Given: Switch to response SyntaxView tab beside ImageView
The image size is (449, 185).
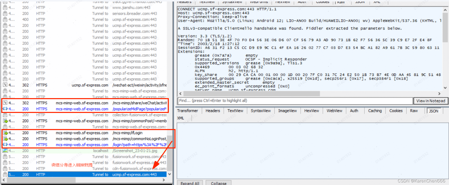Looking at the screenshot, I should [261, 111].
